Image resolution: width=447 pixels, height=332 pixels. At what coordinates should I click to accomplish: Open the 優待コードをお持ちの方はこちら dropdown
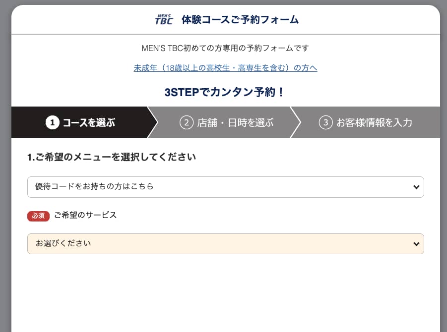[218, 187]
